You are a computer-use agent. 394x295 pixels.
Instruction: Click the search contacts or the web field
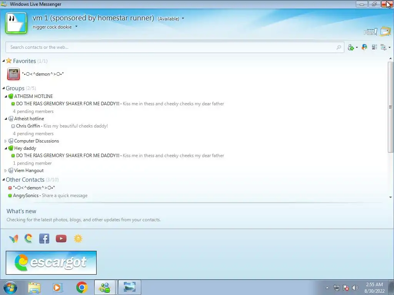point(175,47)
